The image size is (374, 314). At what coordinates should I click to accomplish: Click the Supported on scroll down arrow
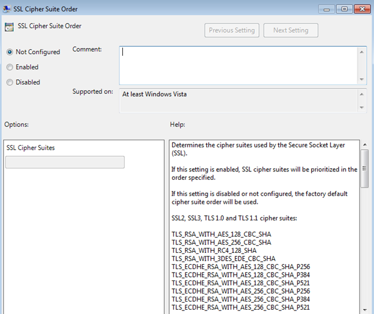tap(361, 107)
